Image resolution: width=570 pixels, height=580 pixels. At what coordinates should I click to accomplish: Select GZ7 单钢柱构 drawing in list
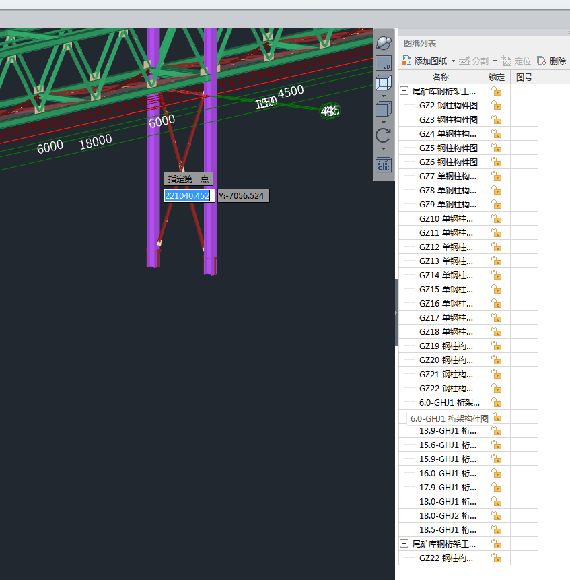(x=448, y=176)
